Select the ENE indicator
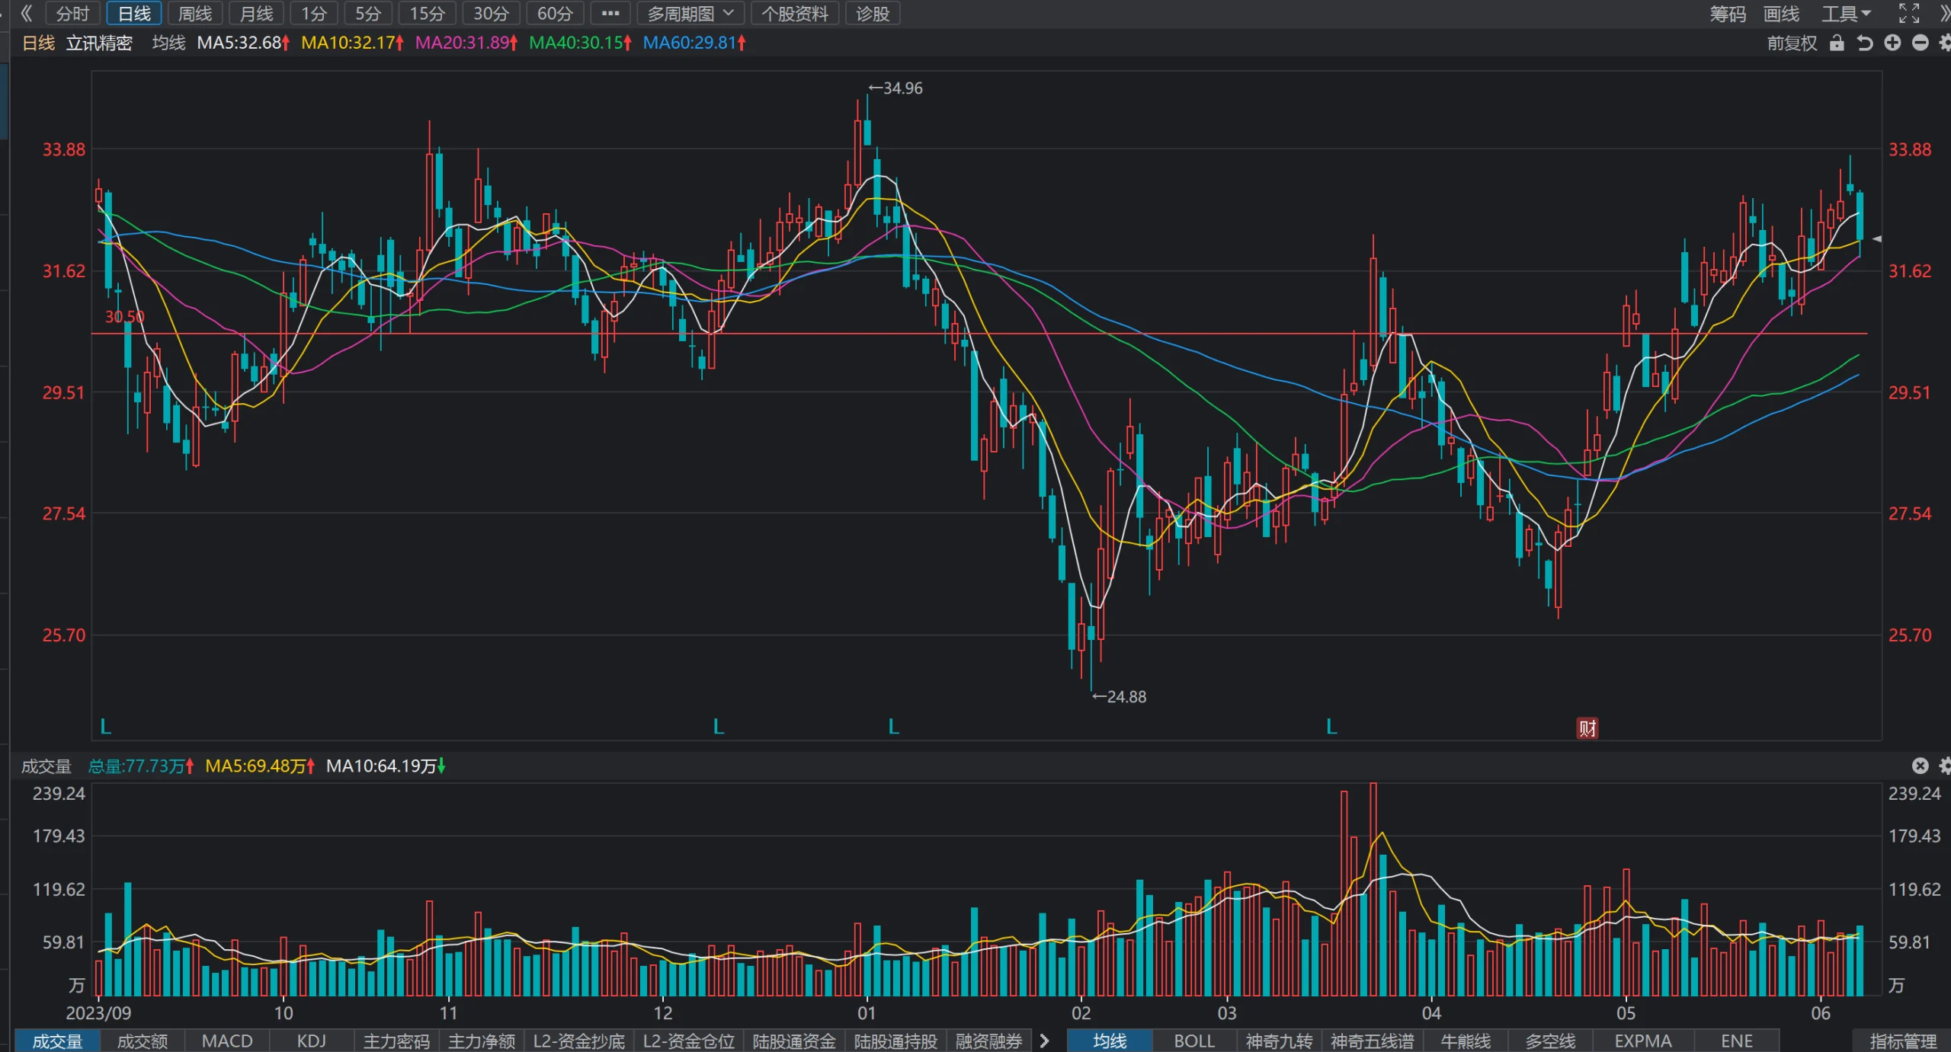This screenshot has height=1052, width=1951. click(1737, 1041)
